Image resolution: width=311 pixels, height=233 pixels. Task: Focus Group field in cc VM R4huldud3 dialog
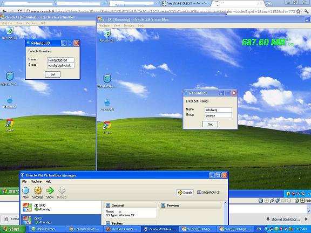point(218,115)
